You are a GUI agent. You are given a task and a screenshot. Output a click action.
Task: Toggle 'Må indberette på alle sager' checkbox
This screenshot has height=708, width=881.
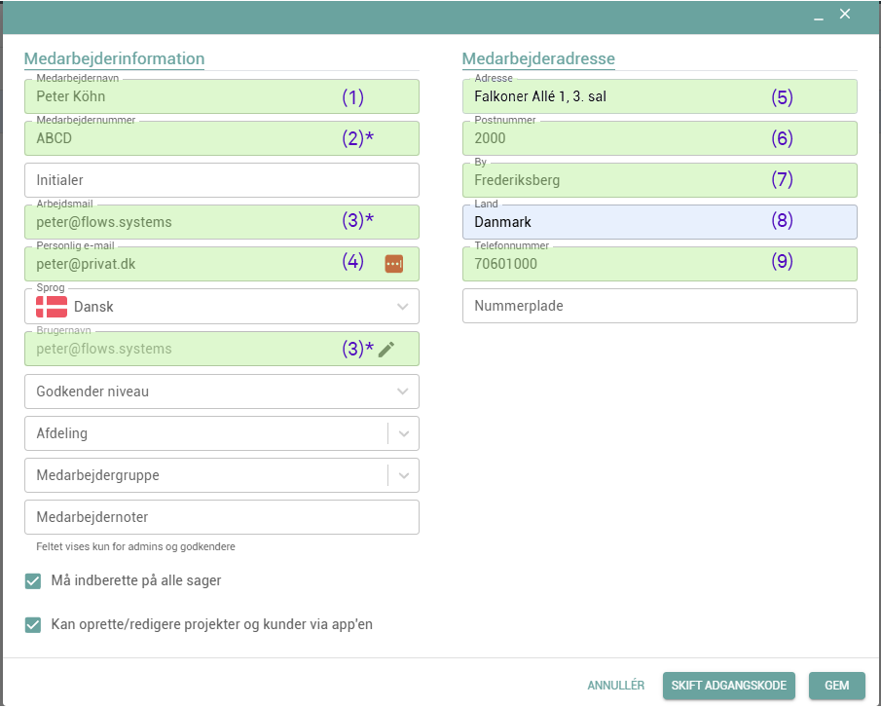33,581
